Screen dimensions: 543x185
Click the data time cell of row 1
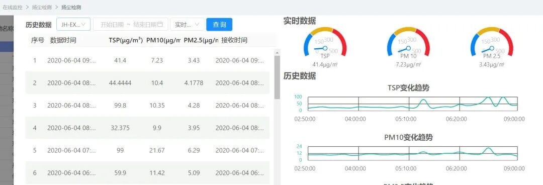pos(72,61)
